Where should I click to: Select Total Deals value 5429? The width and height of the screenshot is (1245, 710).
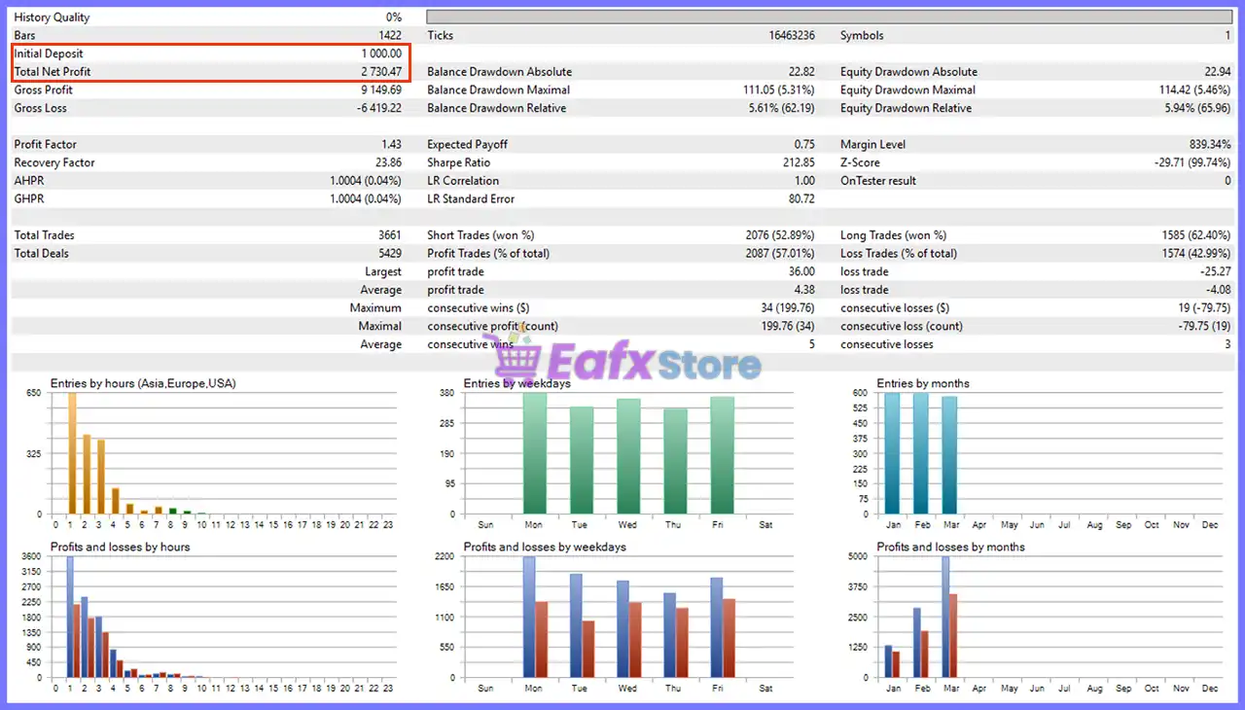(390, 253)
